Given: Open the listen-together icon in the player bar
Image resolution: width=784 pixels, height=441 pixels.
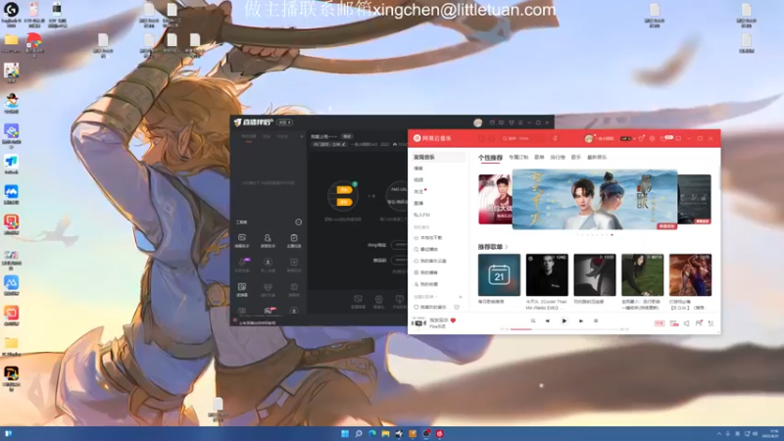Looking at the screenshot, I should pyautogui.click(x=699, y=323).
